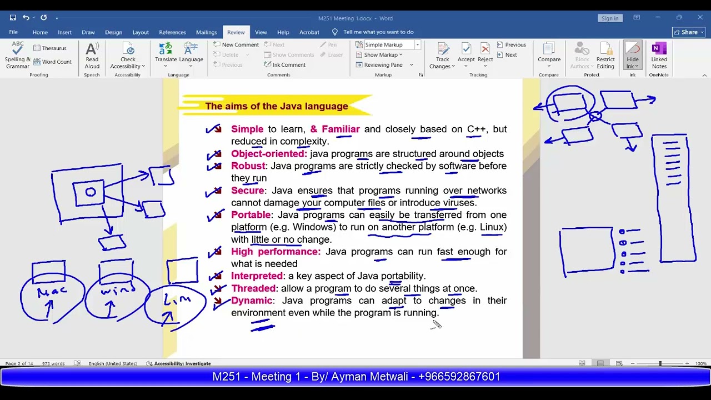Save the document using the floppy disk icon

tap(13, 18)
